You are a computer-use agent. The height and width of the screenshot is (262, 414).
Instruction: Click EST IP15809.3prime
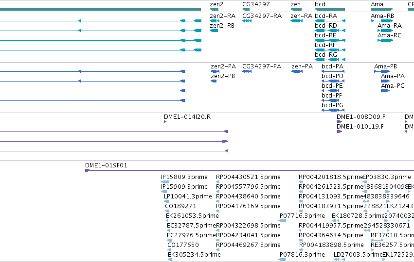[184, 177]
